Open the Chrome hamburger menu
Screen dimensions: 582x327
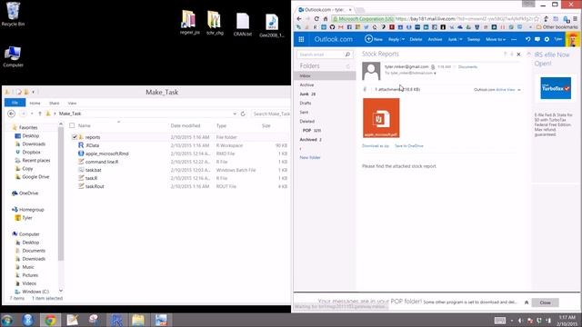click(x=576, y=18)
